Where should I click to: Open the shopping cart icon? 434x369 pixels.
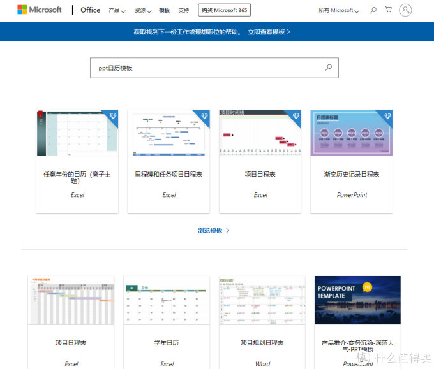[x=389, y=10]
